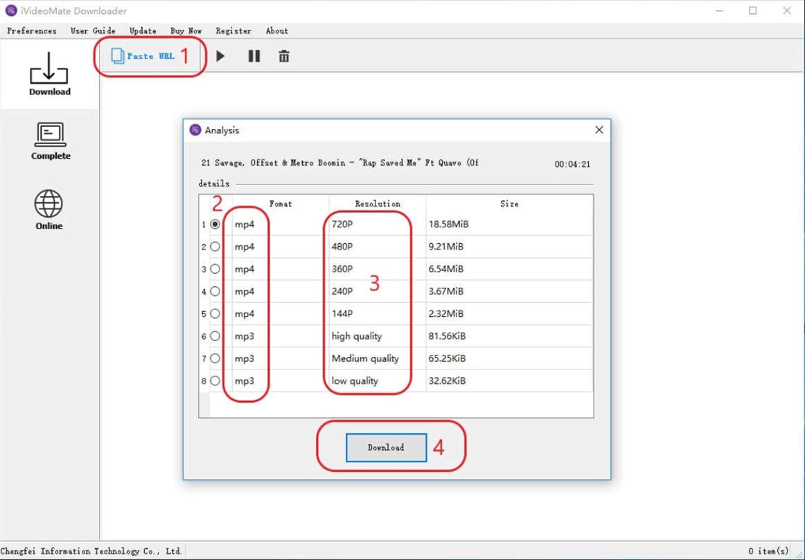Click the Resolution column header
805x560 pixels.
click(x=378, y=204)
